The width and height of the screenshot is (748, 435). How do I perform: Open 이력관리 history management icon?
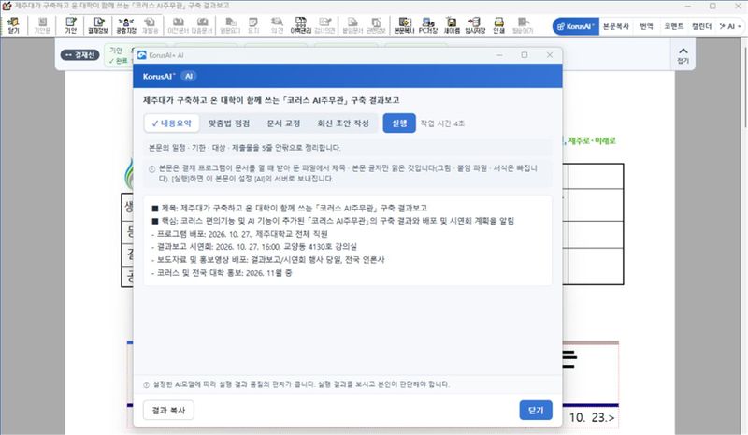click(x=300, y=25)
